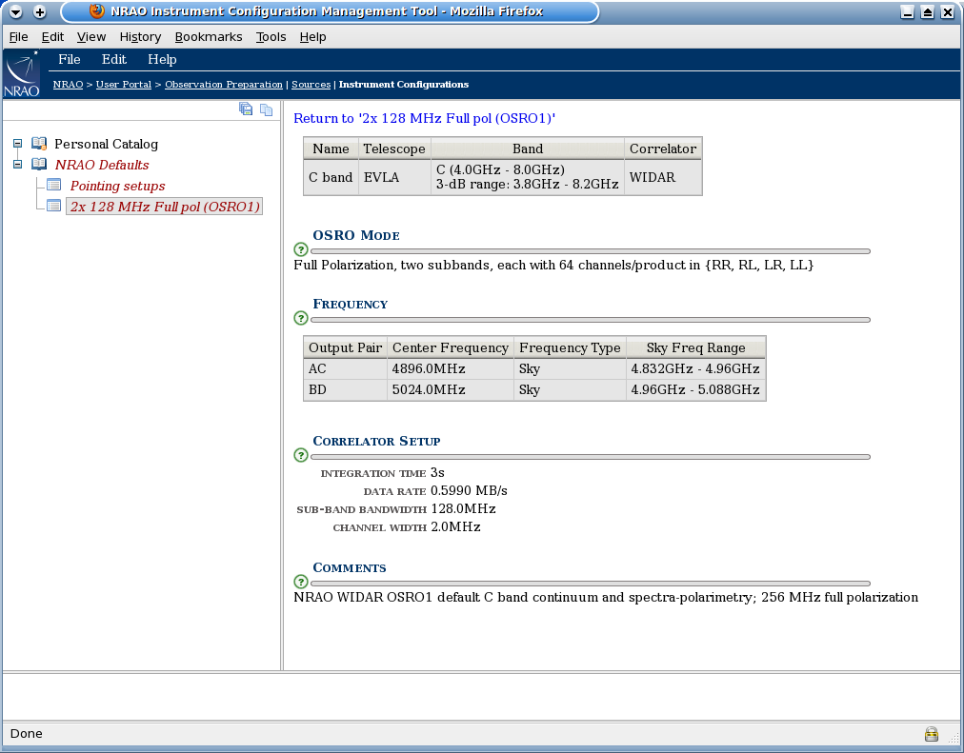The height and width of the screenshot is (753, 964).
Task: Open the application's Edit menu on blue bar
Action: [113, 59]
